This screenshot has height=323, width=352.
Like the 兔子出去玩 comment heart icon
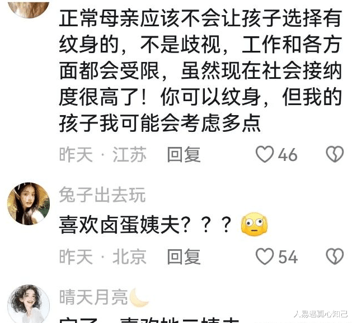pos(265,256)
